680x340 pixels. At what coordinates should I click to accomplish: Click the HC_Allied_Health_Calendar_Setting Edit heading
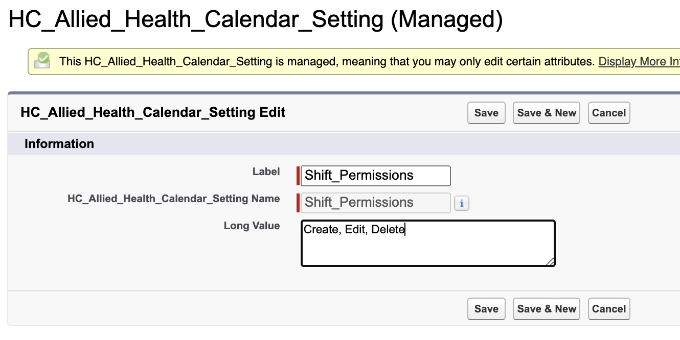(153, 112)
